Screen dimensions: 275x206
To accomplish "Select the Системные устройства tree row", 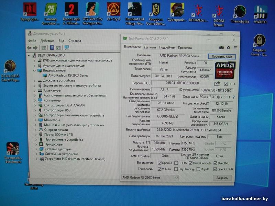I will pos(62,154).
